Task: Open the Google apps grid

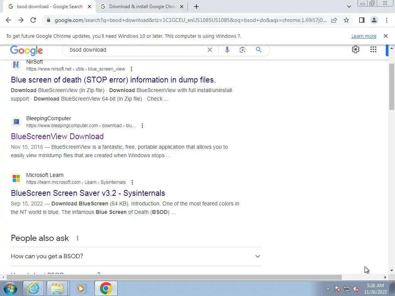Action: coord(373,49)
